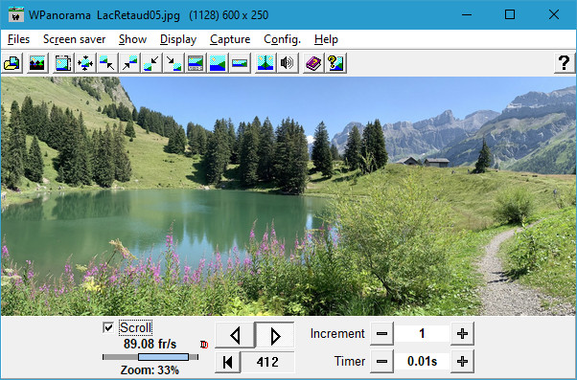Open the Capture menu

(230, 39)
